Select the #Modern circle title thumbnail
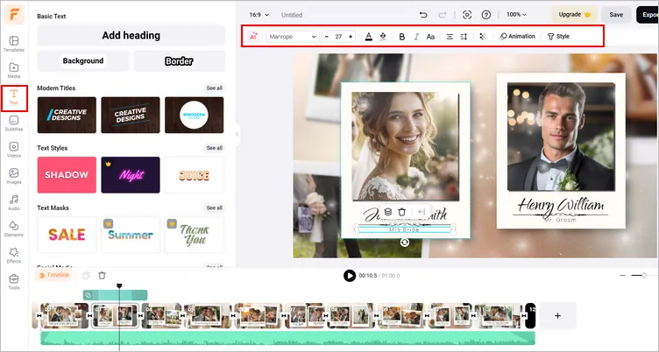This screenshot has height=352, width=659. (x=195, y=115)
